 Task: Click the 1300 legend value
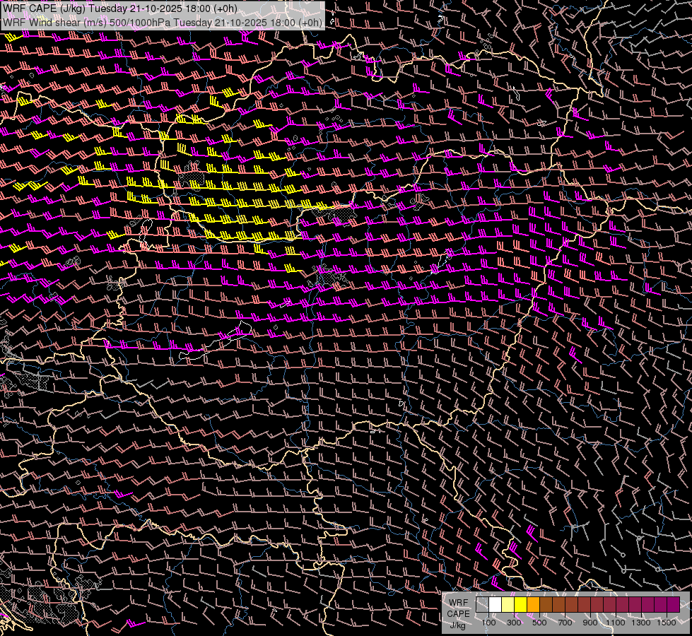[641, 623]
